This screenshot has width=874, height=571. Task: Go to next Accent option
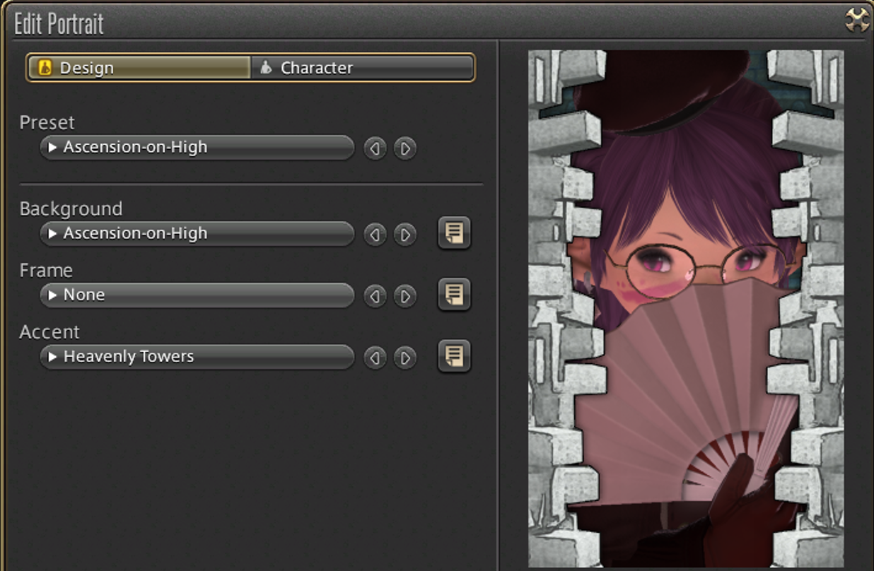[405, 358]
